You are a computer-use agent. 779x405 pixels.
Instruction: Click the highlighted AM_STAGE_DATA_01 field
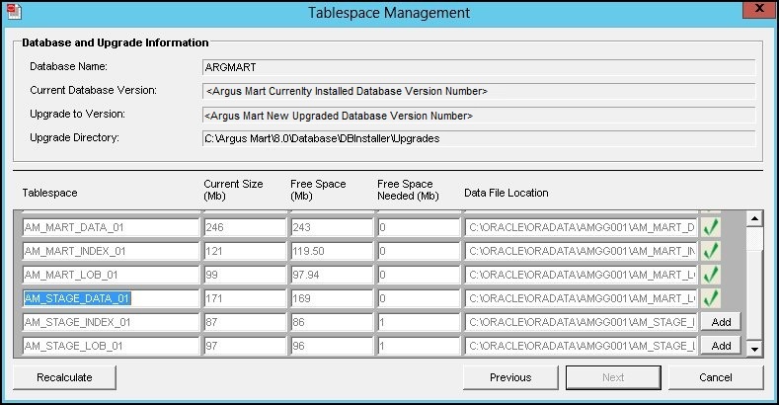(111, 298)
